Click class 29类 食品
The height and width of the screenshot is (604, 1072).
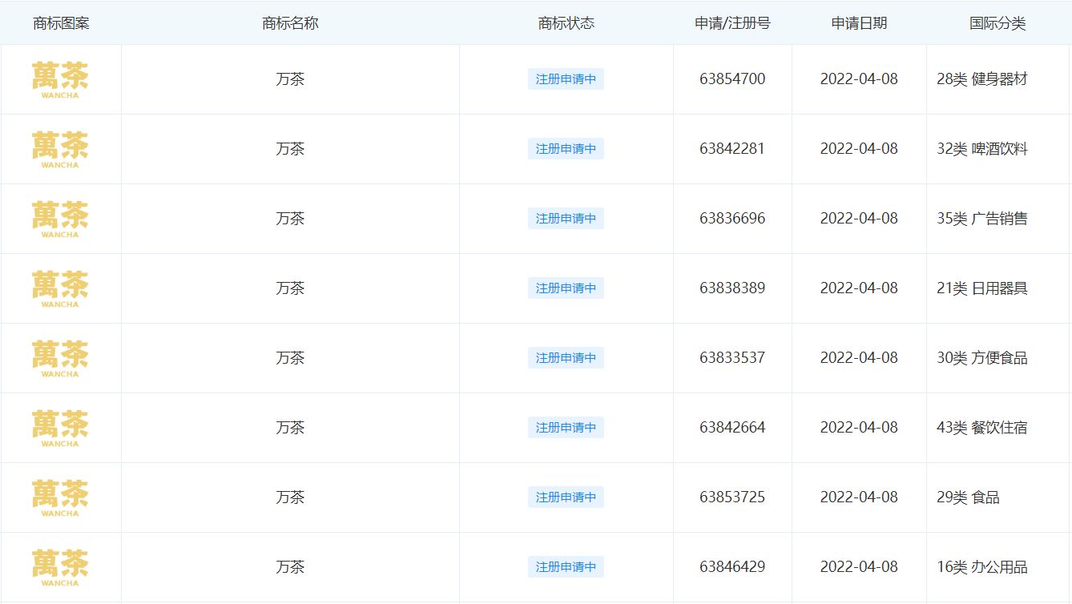968,497
